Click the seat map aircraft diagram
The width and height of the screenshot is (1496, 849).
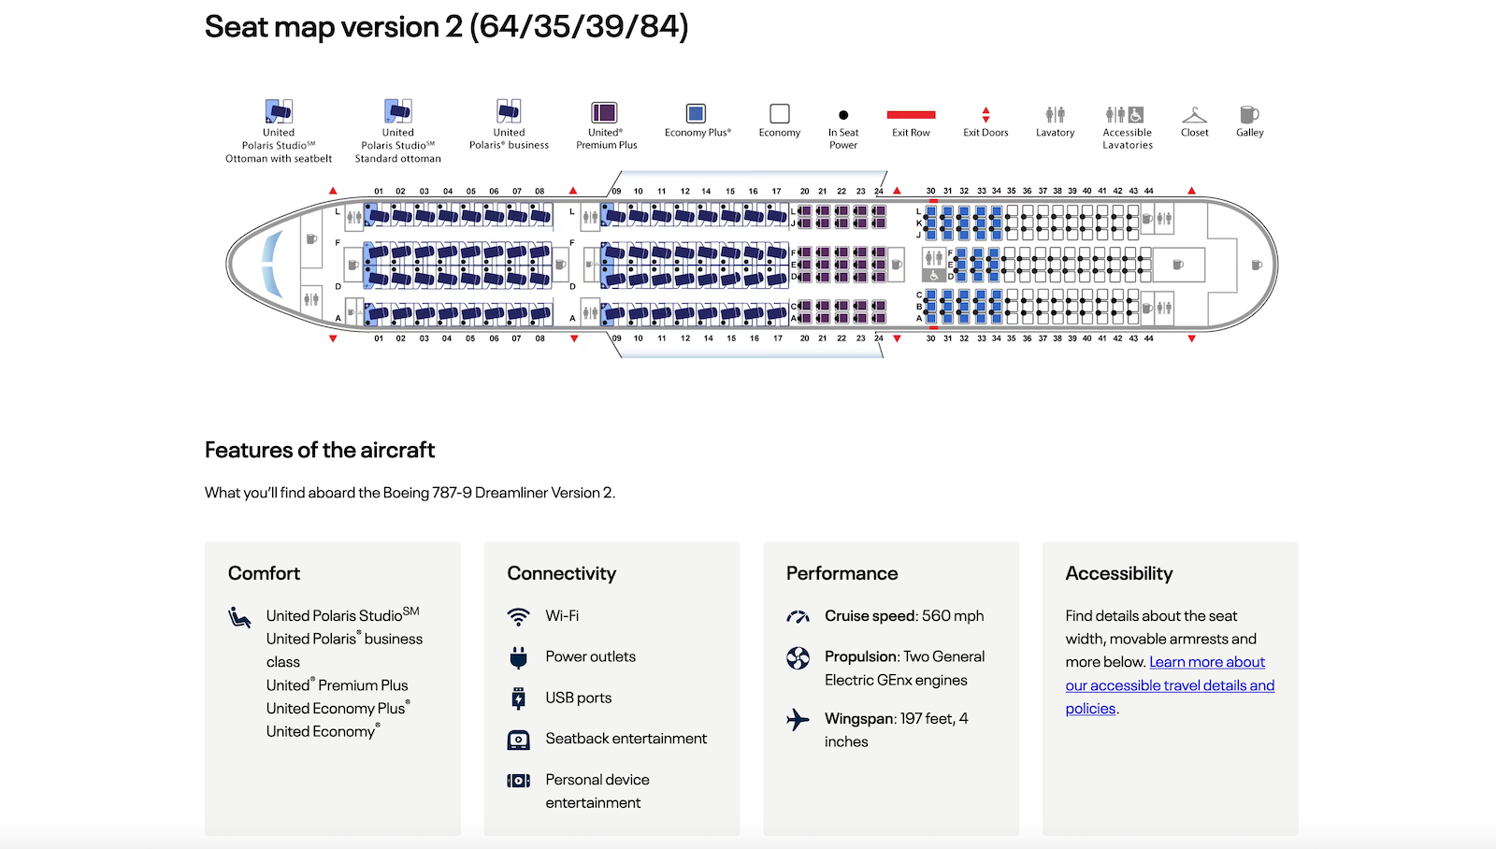click(x=752, y=265)
